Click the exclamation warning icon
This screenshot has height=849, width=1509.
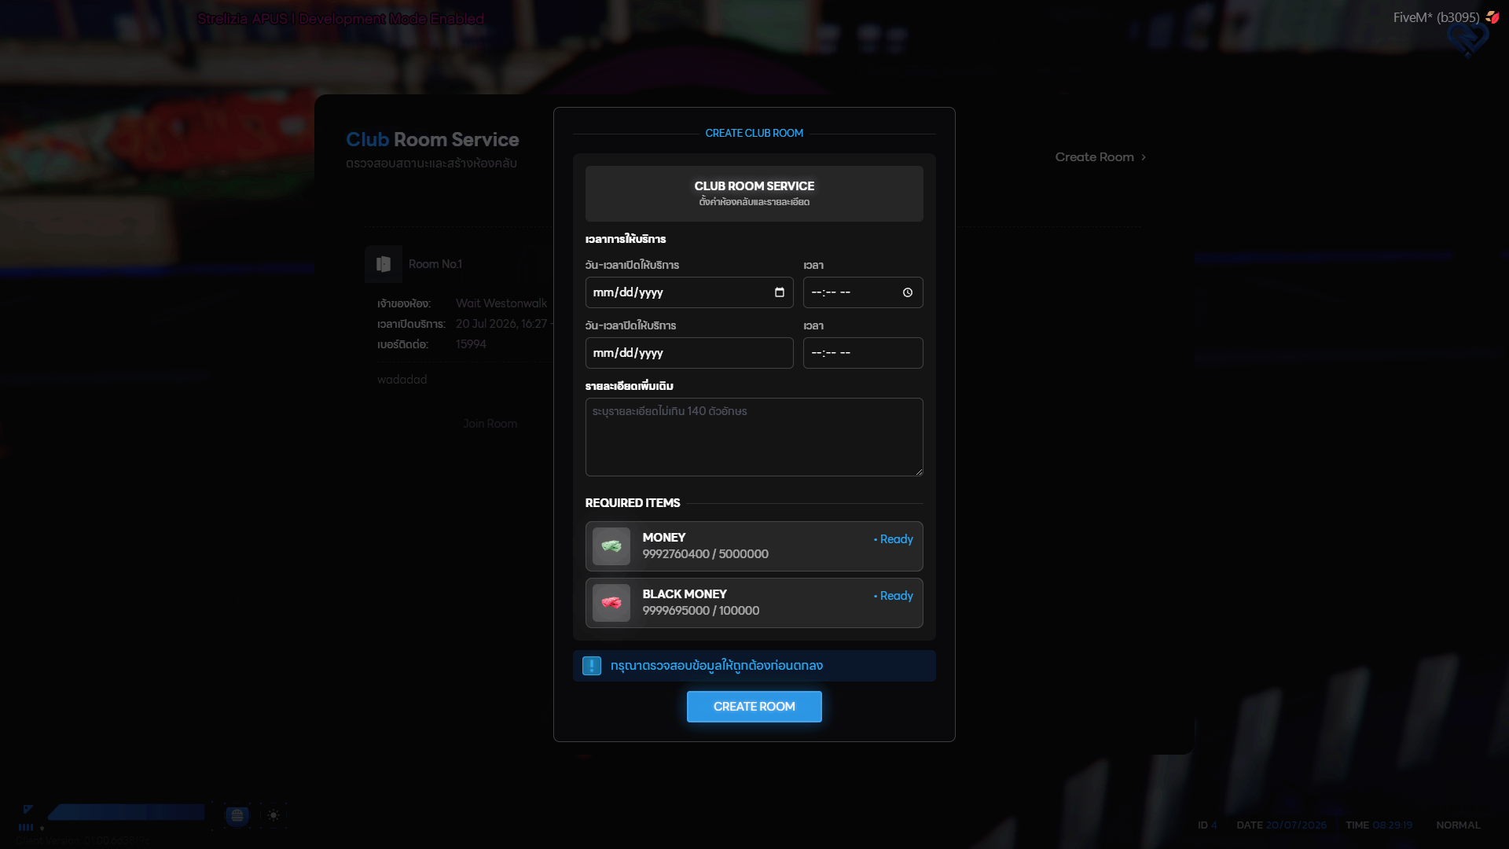point(592,666)
